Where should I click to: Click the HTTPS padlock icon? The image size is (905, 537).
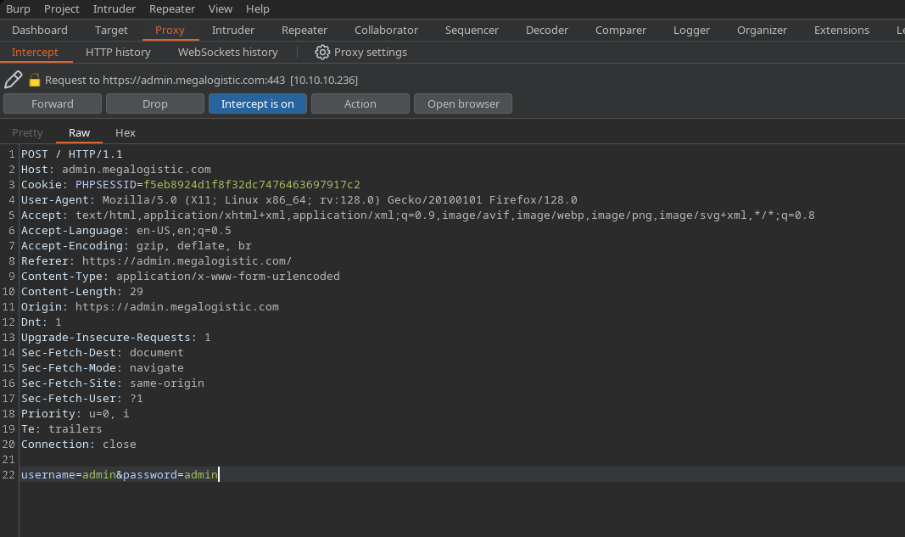35,80
